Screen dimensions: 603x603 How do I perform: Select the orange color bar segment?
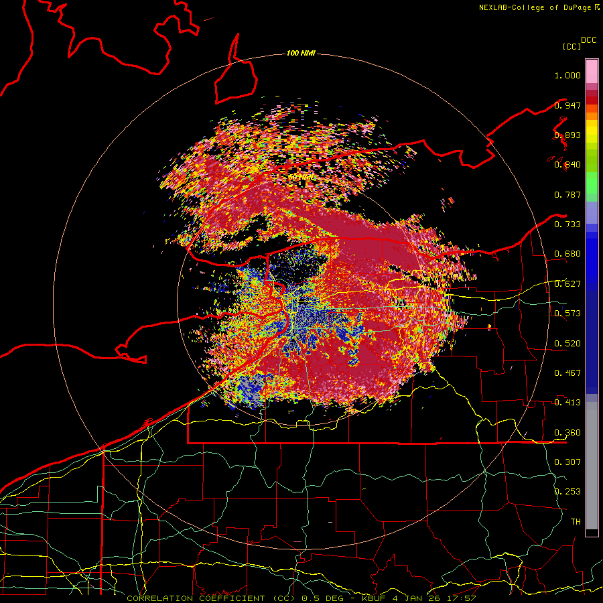592,116
